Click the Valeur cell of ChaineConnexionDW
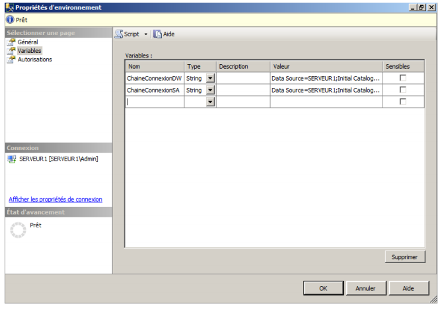Image resolution: width=440 pixels, height=310 pixels. point(326,78)
